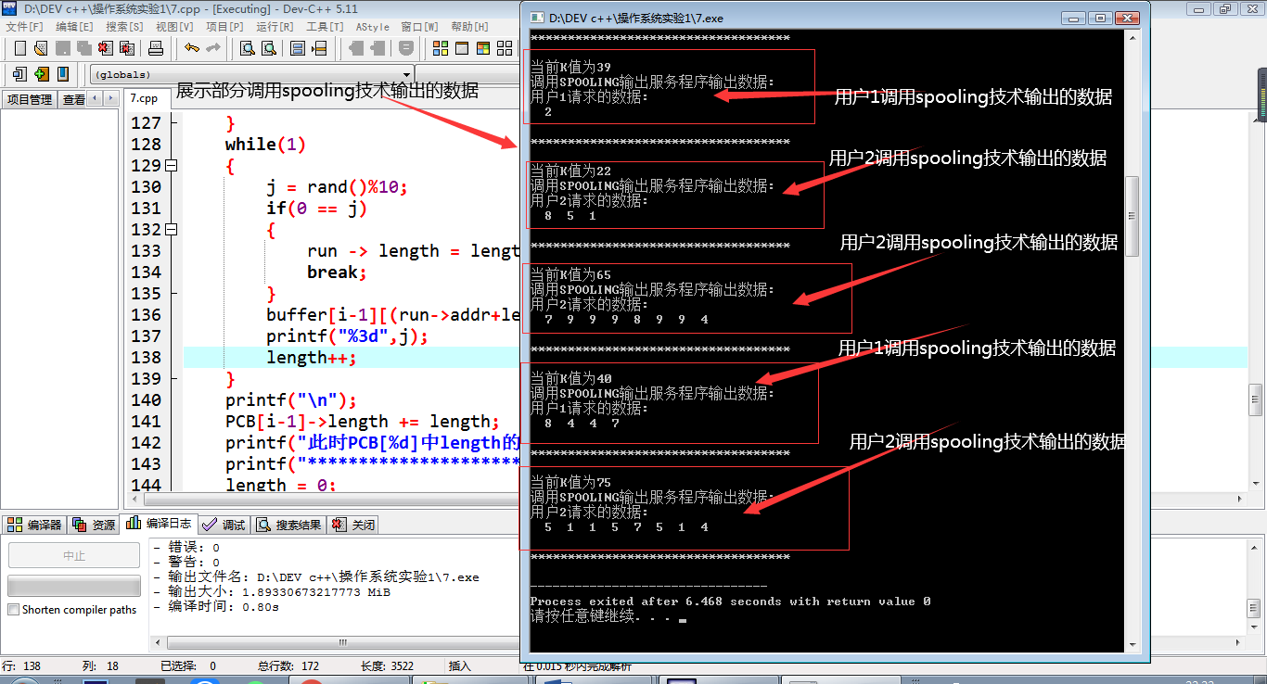This screenshot has width=1267, height=684.
Task: Open the 搜索[S] menu
Action: (124, 27)
